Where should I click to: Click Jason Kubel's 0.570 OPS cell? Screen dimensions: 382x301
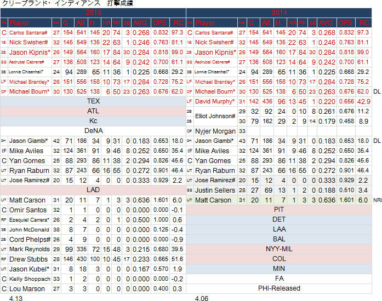[x=160, y=269]
